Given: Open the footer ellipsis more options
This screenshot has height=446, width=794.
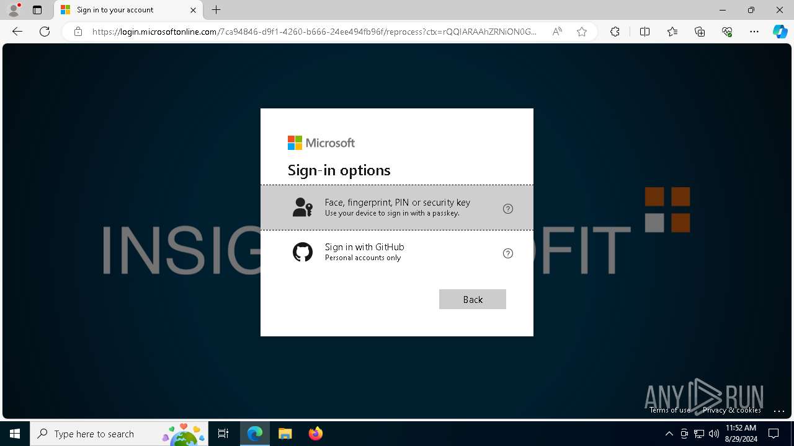Looking at the screenshot, I should 780,410.
